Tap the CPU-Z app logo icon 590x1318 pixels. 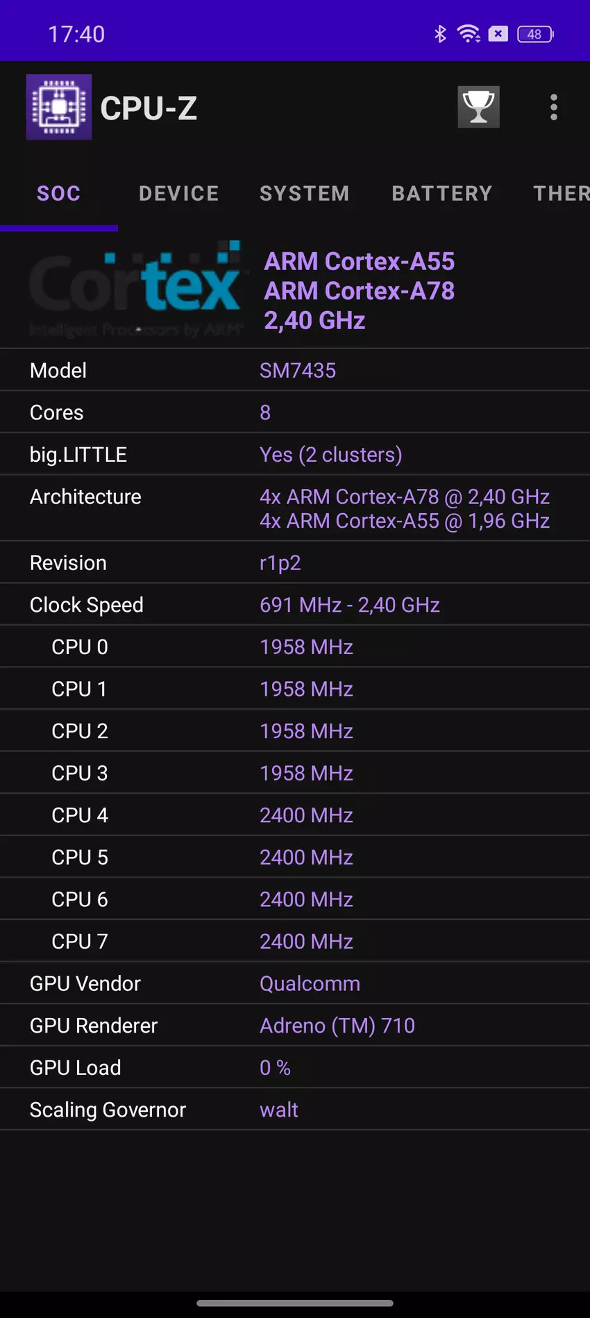(x=59, y=107)
